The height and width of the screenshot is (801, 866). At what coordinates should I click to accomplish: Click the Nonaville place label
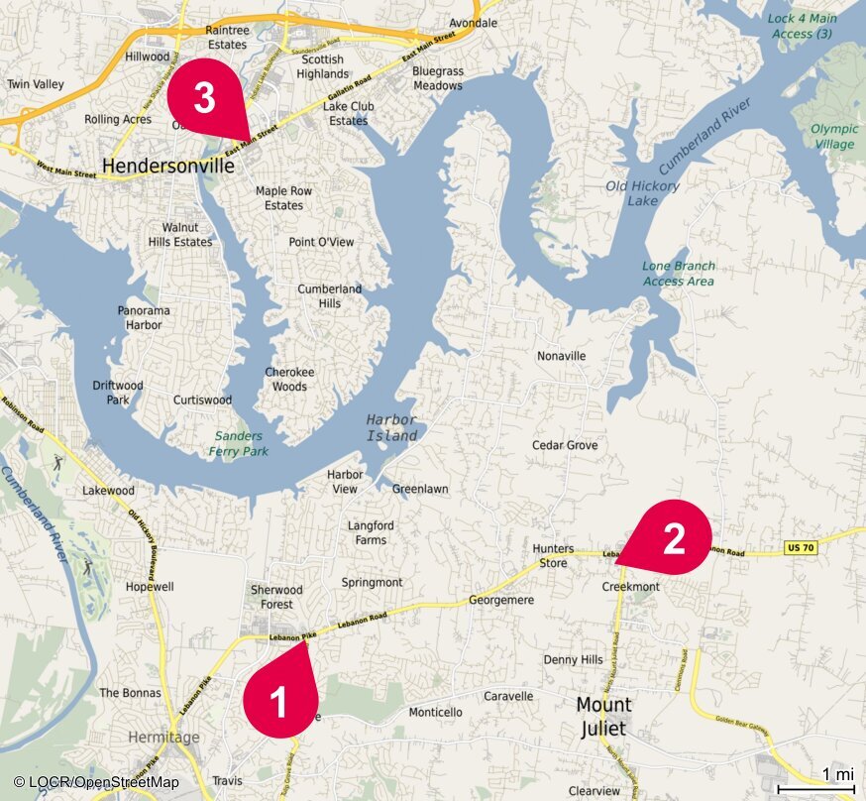[x=561, y=356]
